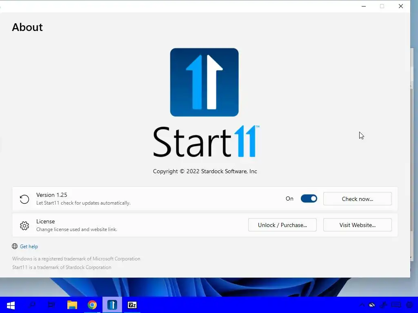Viewport: 418px width, 313px height.
Task: Close the Start11 About window
Action: coord(401,6)
